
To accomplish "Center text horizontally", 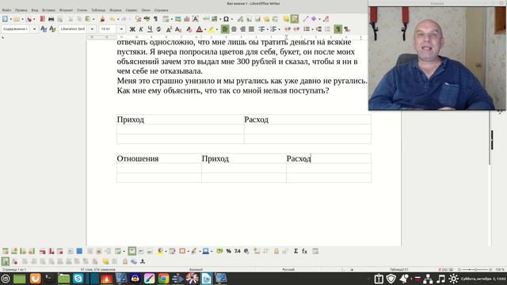I will pyautogui.click(x=234, y=29).
